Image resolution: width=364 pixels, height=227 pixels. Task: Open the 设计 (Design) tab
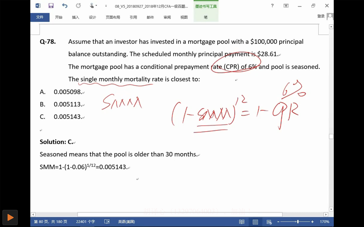(92, 17)
